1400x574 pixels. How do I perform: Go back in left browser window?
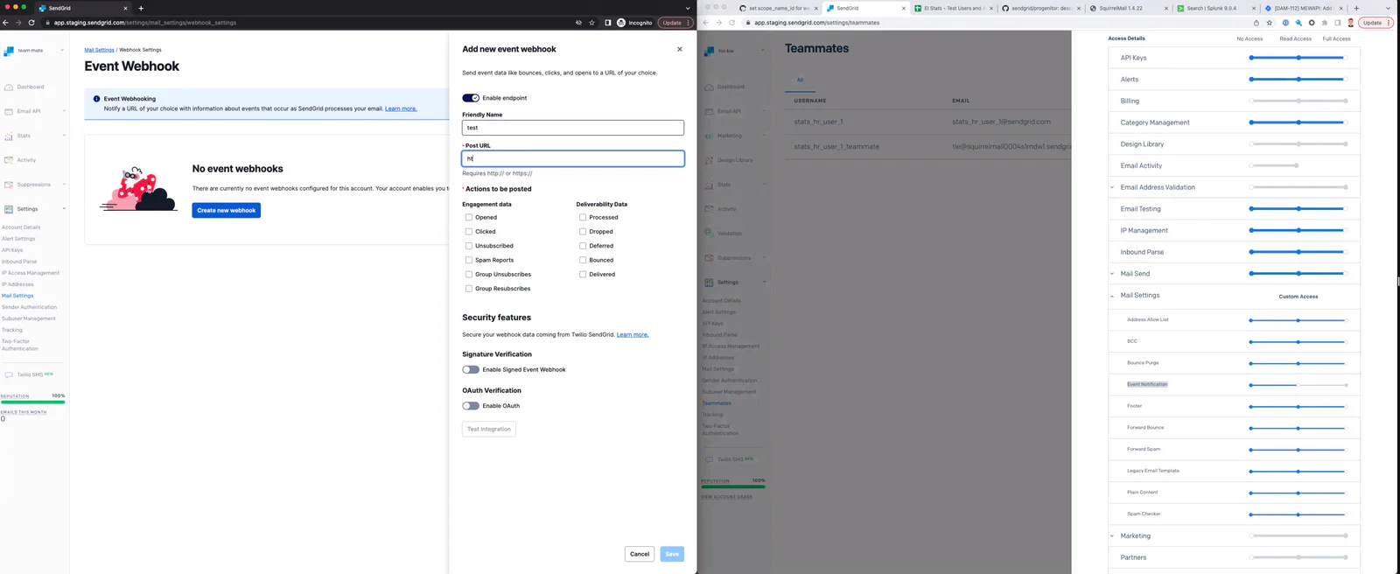coord(6,23)
